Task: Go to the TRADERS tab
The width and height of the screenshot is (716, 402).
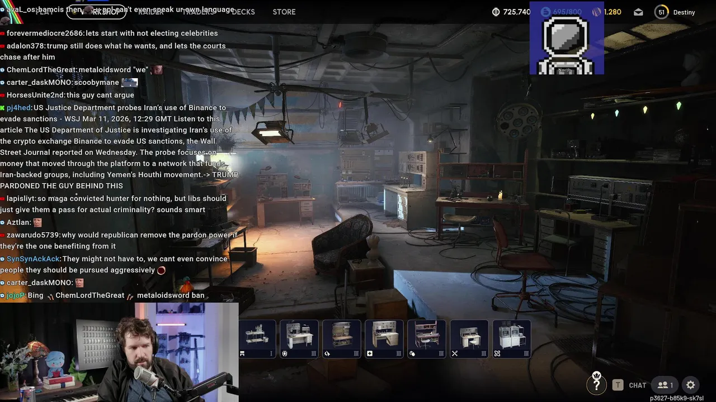Action: (198, 12)
